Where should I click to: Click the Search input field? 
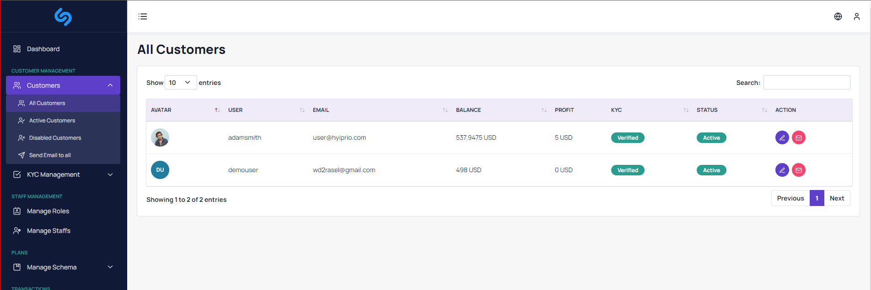(806, 83)
